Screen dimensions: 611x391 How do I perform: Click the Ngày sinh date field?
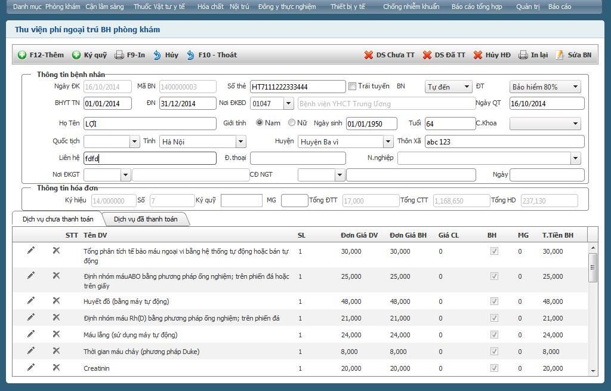tap(371, 124)
